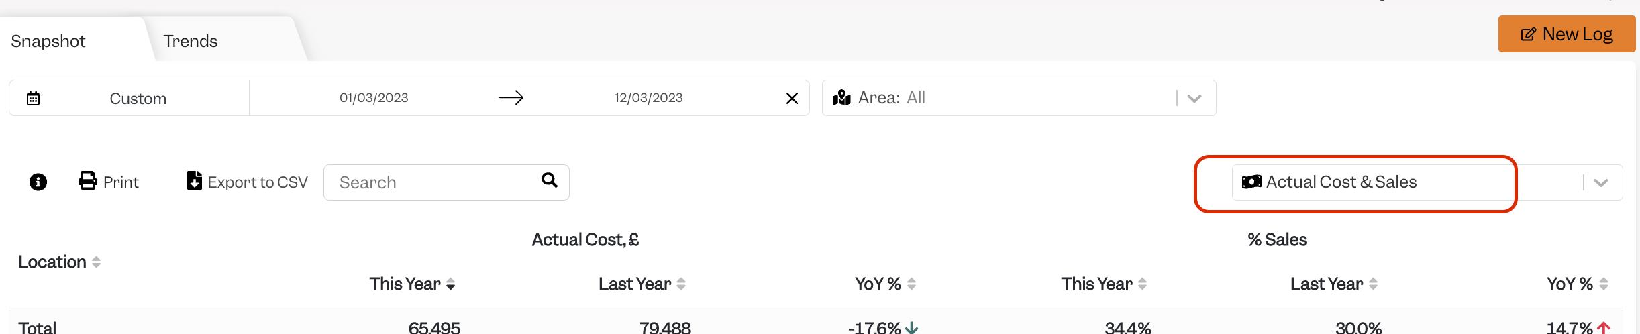This screenshot has width=1640, height=334.
Task: Sort Actual Cost by This Year
Action: click(412, 284)
